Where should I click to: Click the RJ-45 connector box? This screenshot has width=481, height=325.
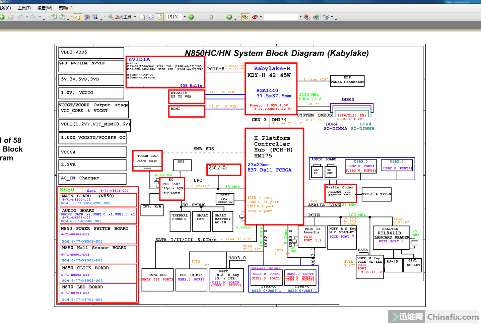393,265
